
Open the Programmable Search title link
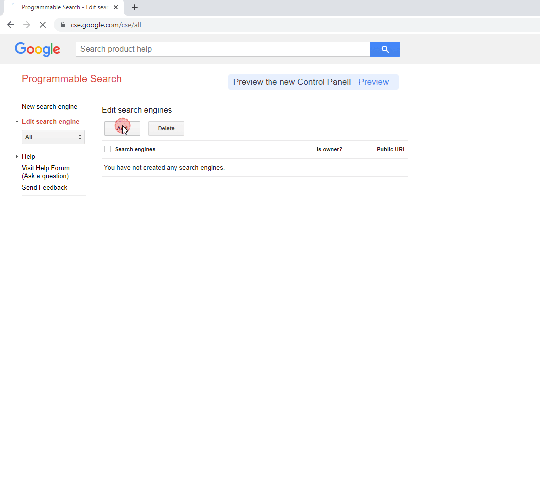click(72, 79)
